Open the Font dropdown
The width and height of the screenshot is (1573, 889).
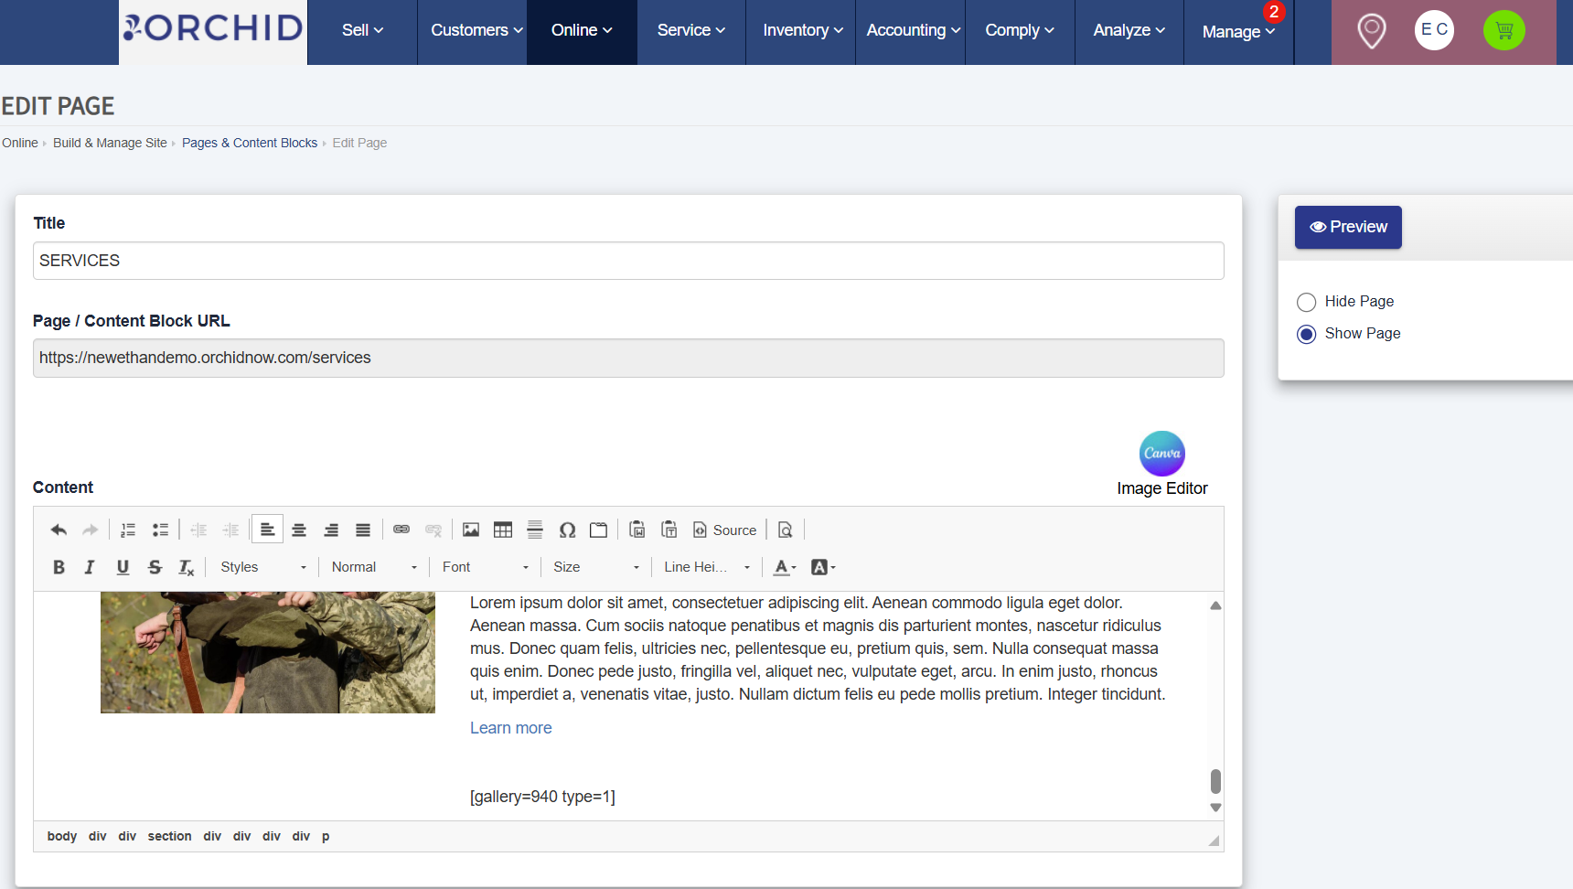point(486,567)
